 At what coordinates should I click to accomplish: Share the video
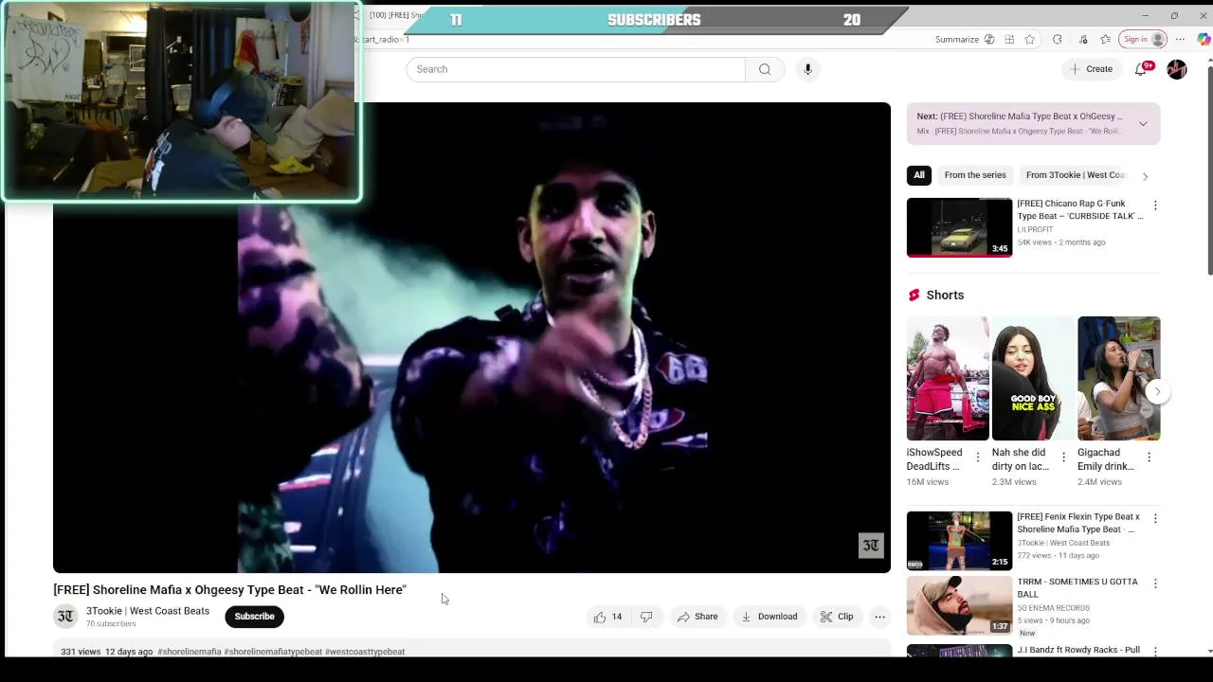point(697,617)
